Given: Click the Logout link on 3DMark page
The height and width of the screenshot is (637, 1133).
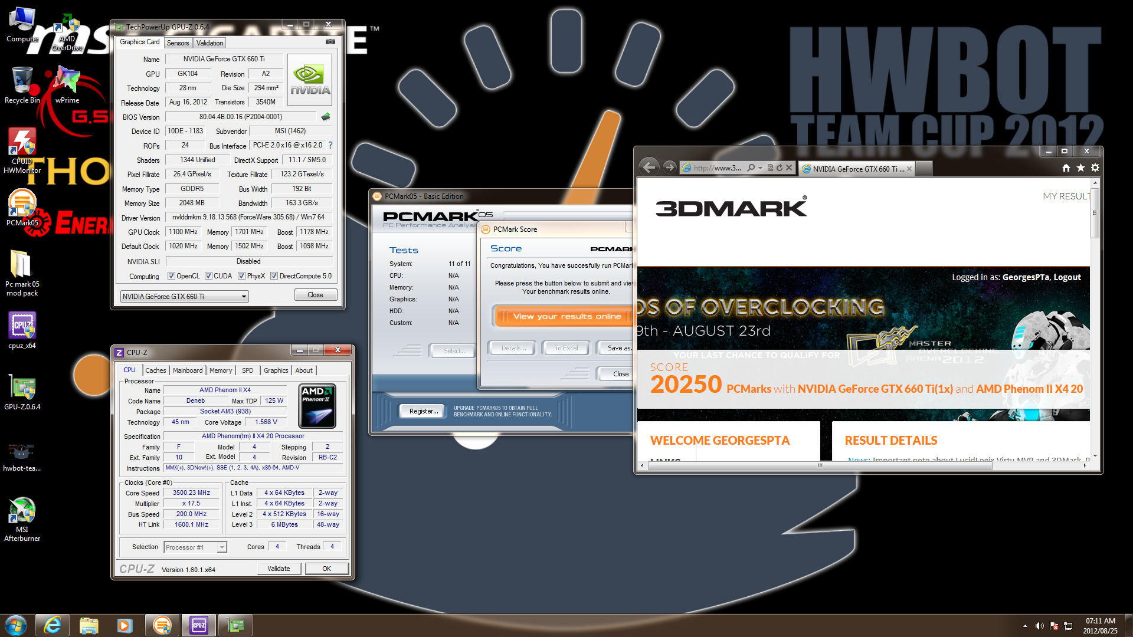Looking at the screenshot, I should pyautogui.click(x=1067, y=277).
